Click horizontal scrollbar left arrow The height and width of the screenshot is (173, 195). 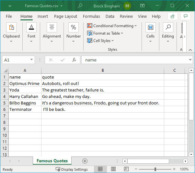click(x=125, y=161)
